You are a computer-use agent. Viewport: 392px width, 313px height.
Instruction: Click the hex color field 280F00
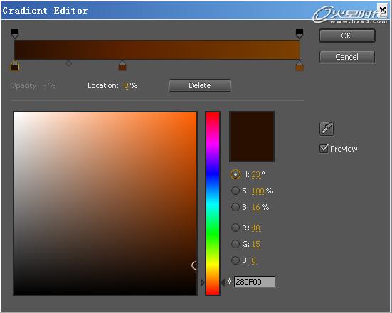(255, 282)
